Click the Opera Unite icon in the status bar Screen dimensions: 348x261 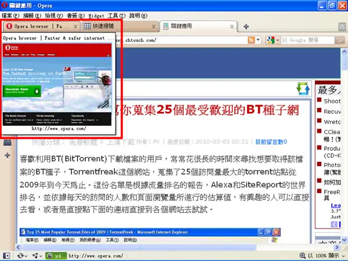37,256
